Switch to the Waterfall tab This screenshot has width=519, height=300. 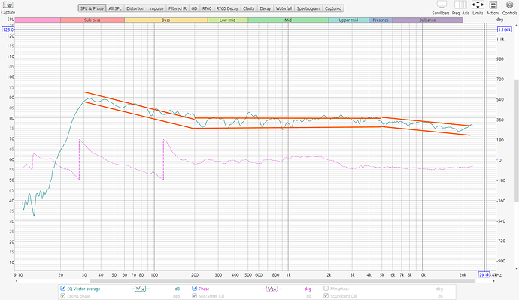(284, 8)
